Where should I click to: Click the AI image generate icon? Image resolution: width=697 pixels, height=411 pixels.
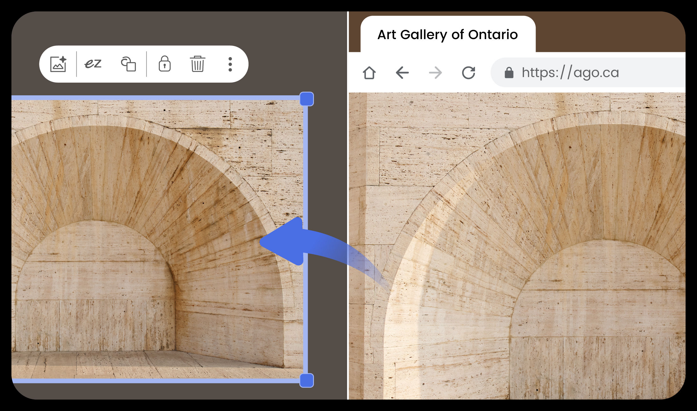pos(58,64)
